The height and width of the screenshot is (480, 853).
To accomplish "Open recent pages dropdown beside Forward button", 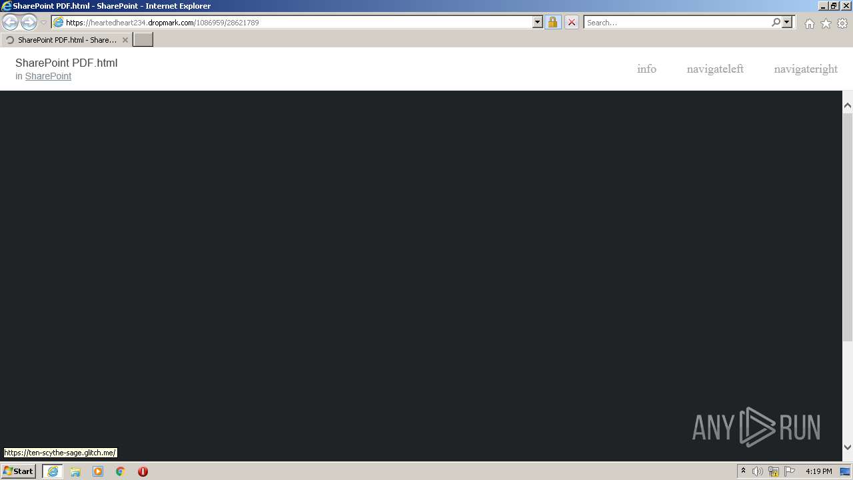I will coord(44,23).
